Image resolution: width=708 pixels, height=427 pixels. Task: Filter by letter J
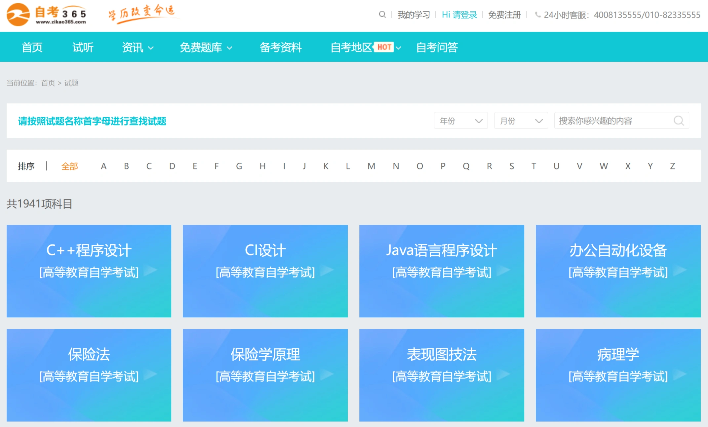point(304,166)
